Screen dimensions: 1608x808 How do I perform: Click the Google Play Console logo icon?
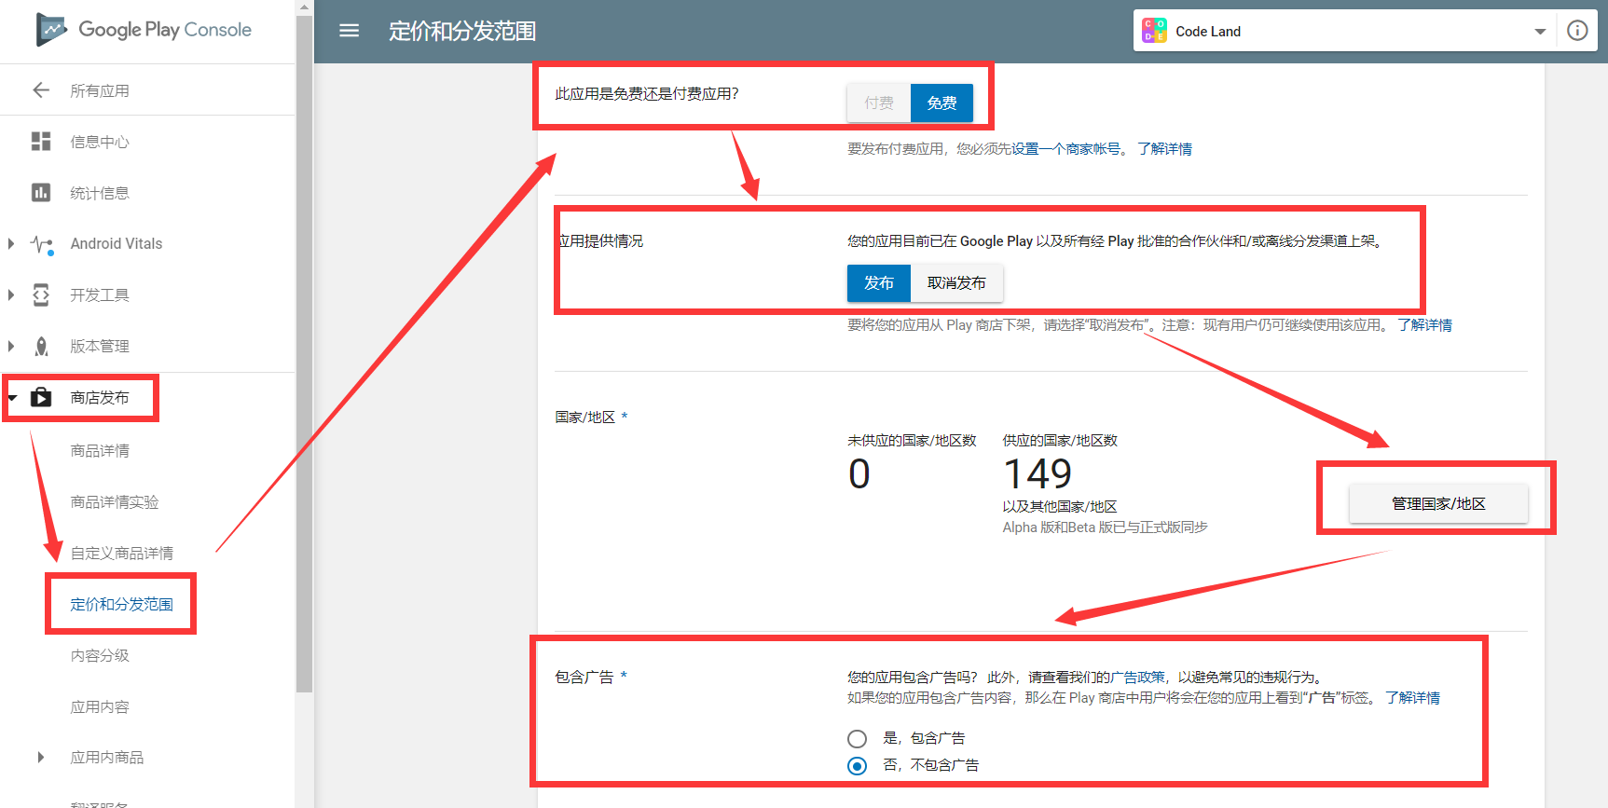click(x=50, y=30)
